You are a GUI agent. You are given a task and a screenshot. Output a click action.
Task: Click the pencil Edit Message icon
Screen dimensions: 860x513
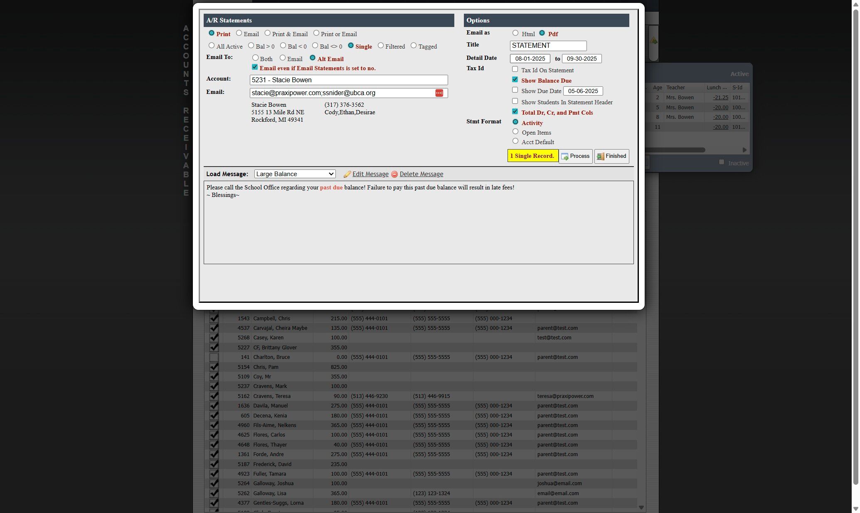(347, 174)
